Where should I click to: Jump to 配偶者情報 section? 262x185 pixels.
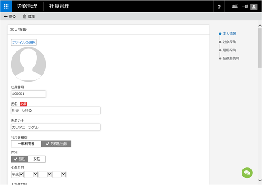[231, 59]
